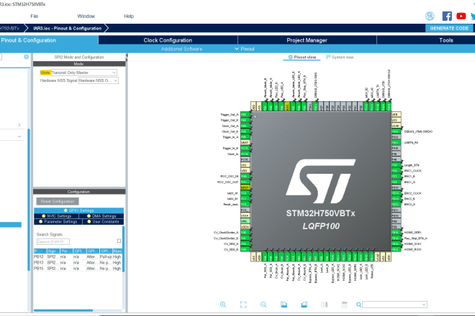
Task: Open Additional Software
Action: coord(181,49)
